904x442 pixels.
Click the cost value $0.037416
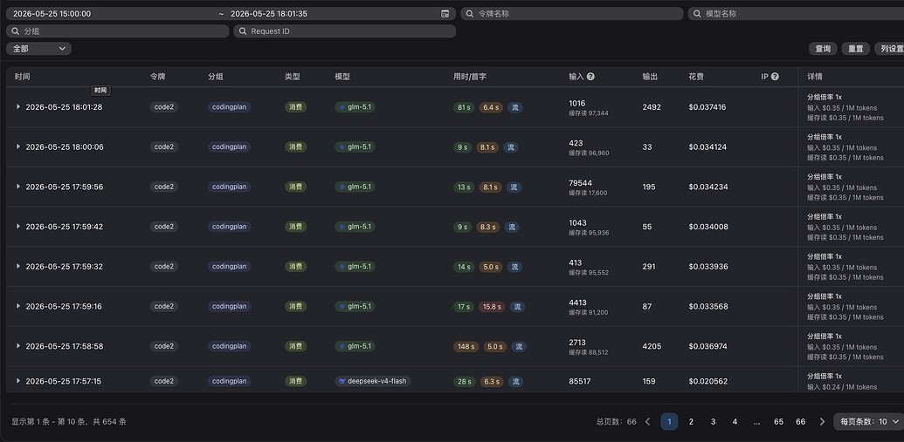(707, 107)
